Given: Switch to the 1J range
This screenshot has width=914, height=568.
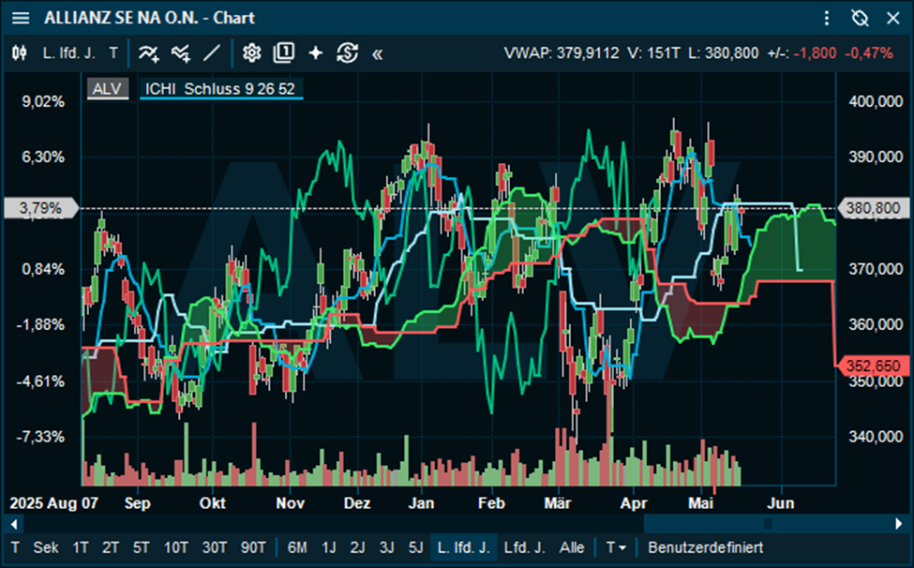Looking at the screenshot, I should coord(329,547).
